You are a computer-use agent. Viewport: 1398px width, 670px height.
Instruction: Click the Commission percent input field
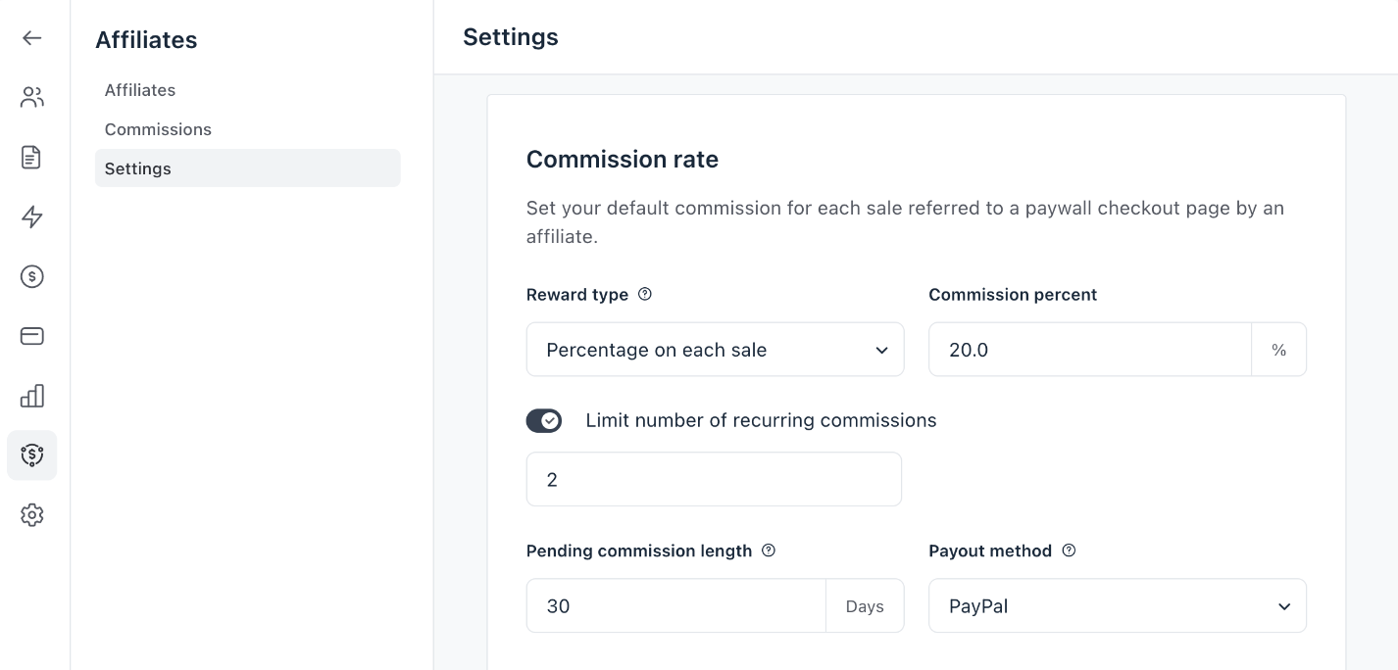point(1089,350)
